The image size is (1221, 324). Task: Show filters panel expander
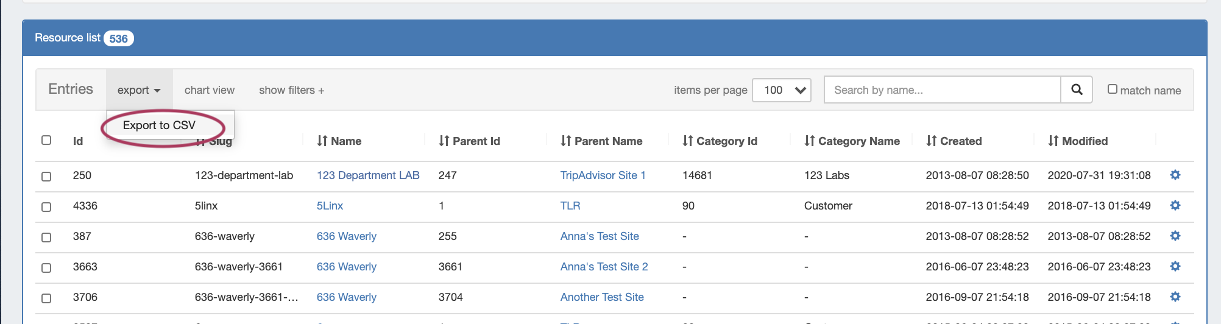pyautogui.click(x=291, y=90)
